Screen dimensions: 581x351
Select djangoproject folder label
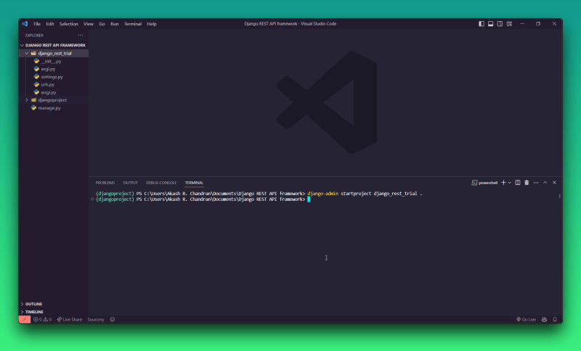52,100
